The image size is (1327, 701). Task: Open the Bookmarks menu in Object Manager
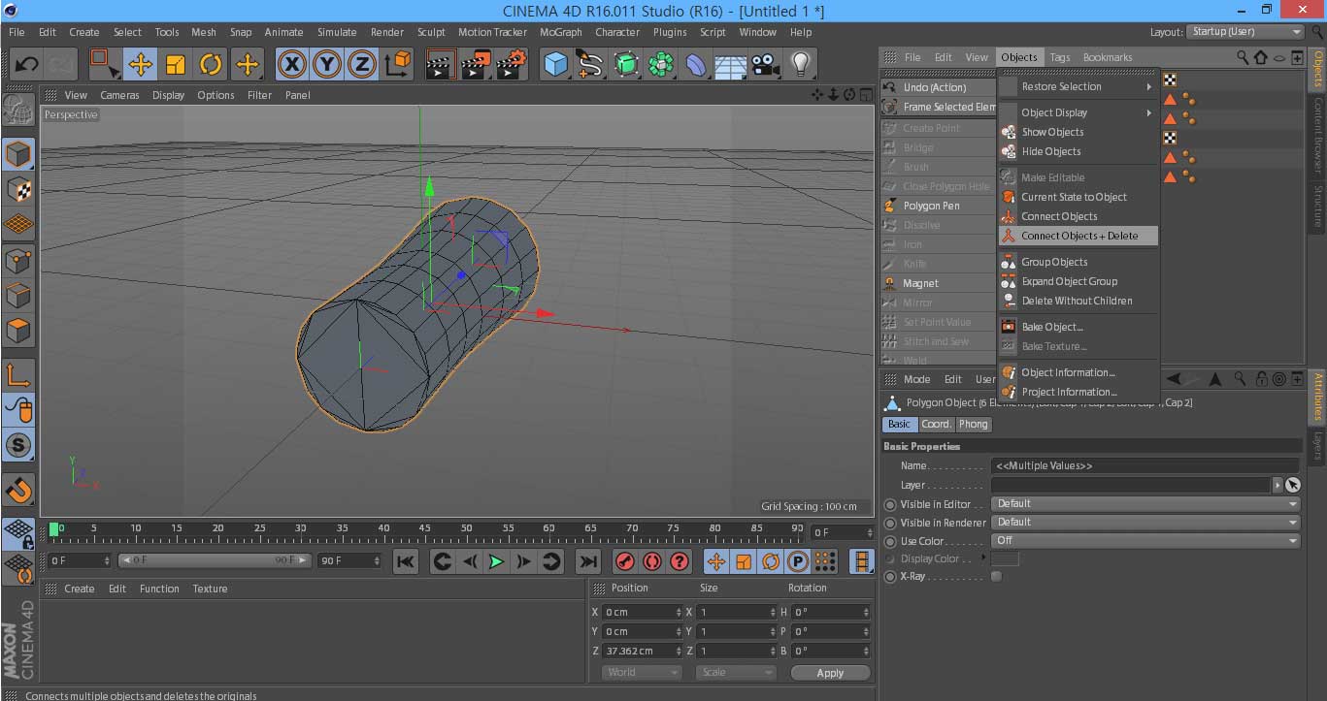[1108, 57]
